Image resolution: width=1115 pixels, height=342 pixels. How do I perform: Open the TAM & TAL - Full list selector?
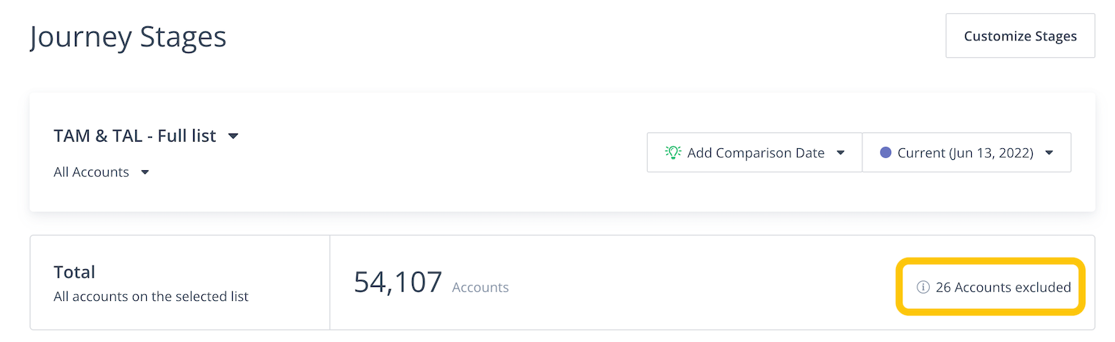(x=135, y=136)
